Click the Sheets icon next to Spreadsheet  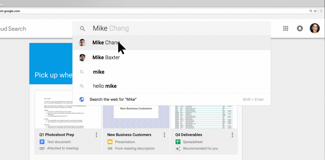click(x=178, y=142)
